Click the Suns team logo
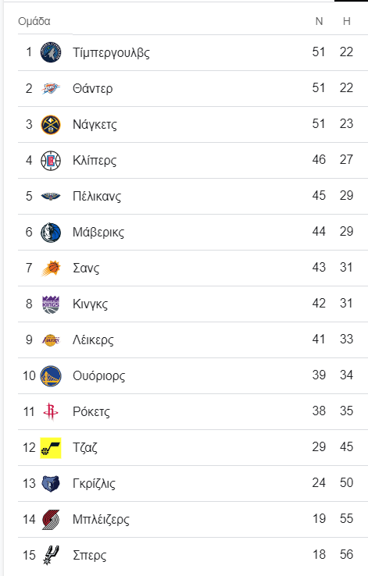The width and height of the screenshot is (368, 576). [51, 268]
